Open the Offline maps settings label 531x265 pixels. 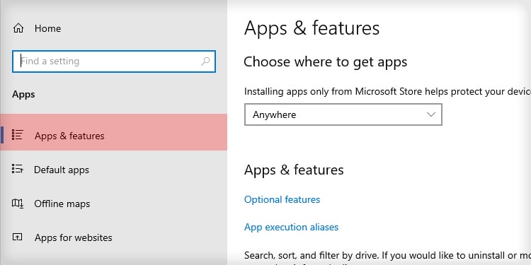[x=62, y=204]
